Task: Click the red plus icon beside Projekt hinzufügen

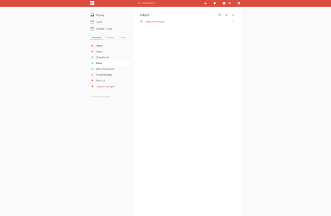Action: [92, 87]
